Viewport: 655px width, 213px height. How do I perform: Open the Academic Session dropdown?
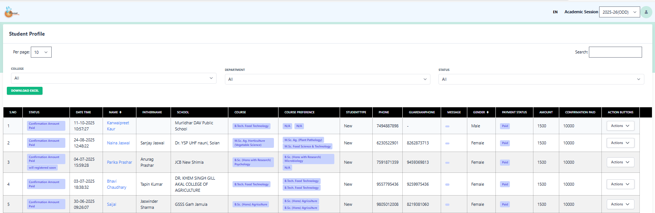619,12
